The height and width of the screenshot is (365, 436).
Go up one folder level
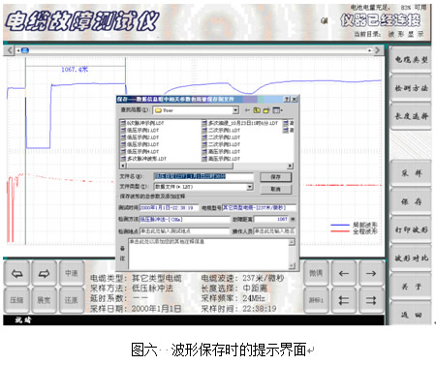257,110
